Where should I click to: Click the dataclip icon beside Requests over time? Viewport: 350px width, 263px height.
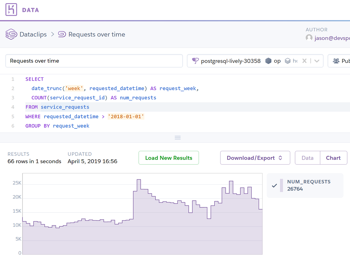coord(62,34)
